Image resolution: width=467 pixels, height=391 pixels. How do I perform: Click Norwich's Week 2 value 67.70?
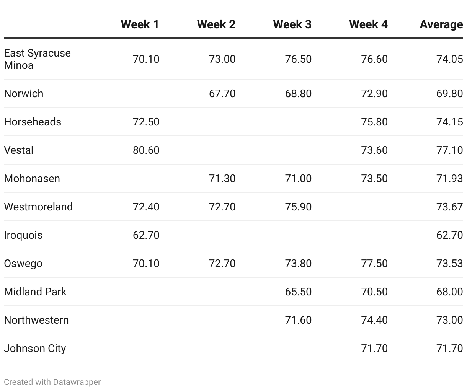click(x=222, y=93)
